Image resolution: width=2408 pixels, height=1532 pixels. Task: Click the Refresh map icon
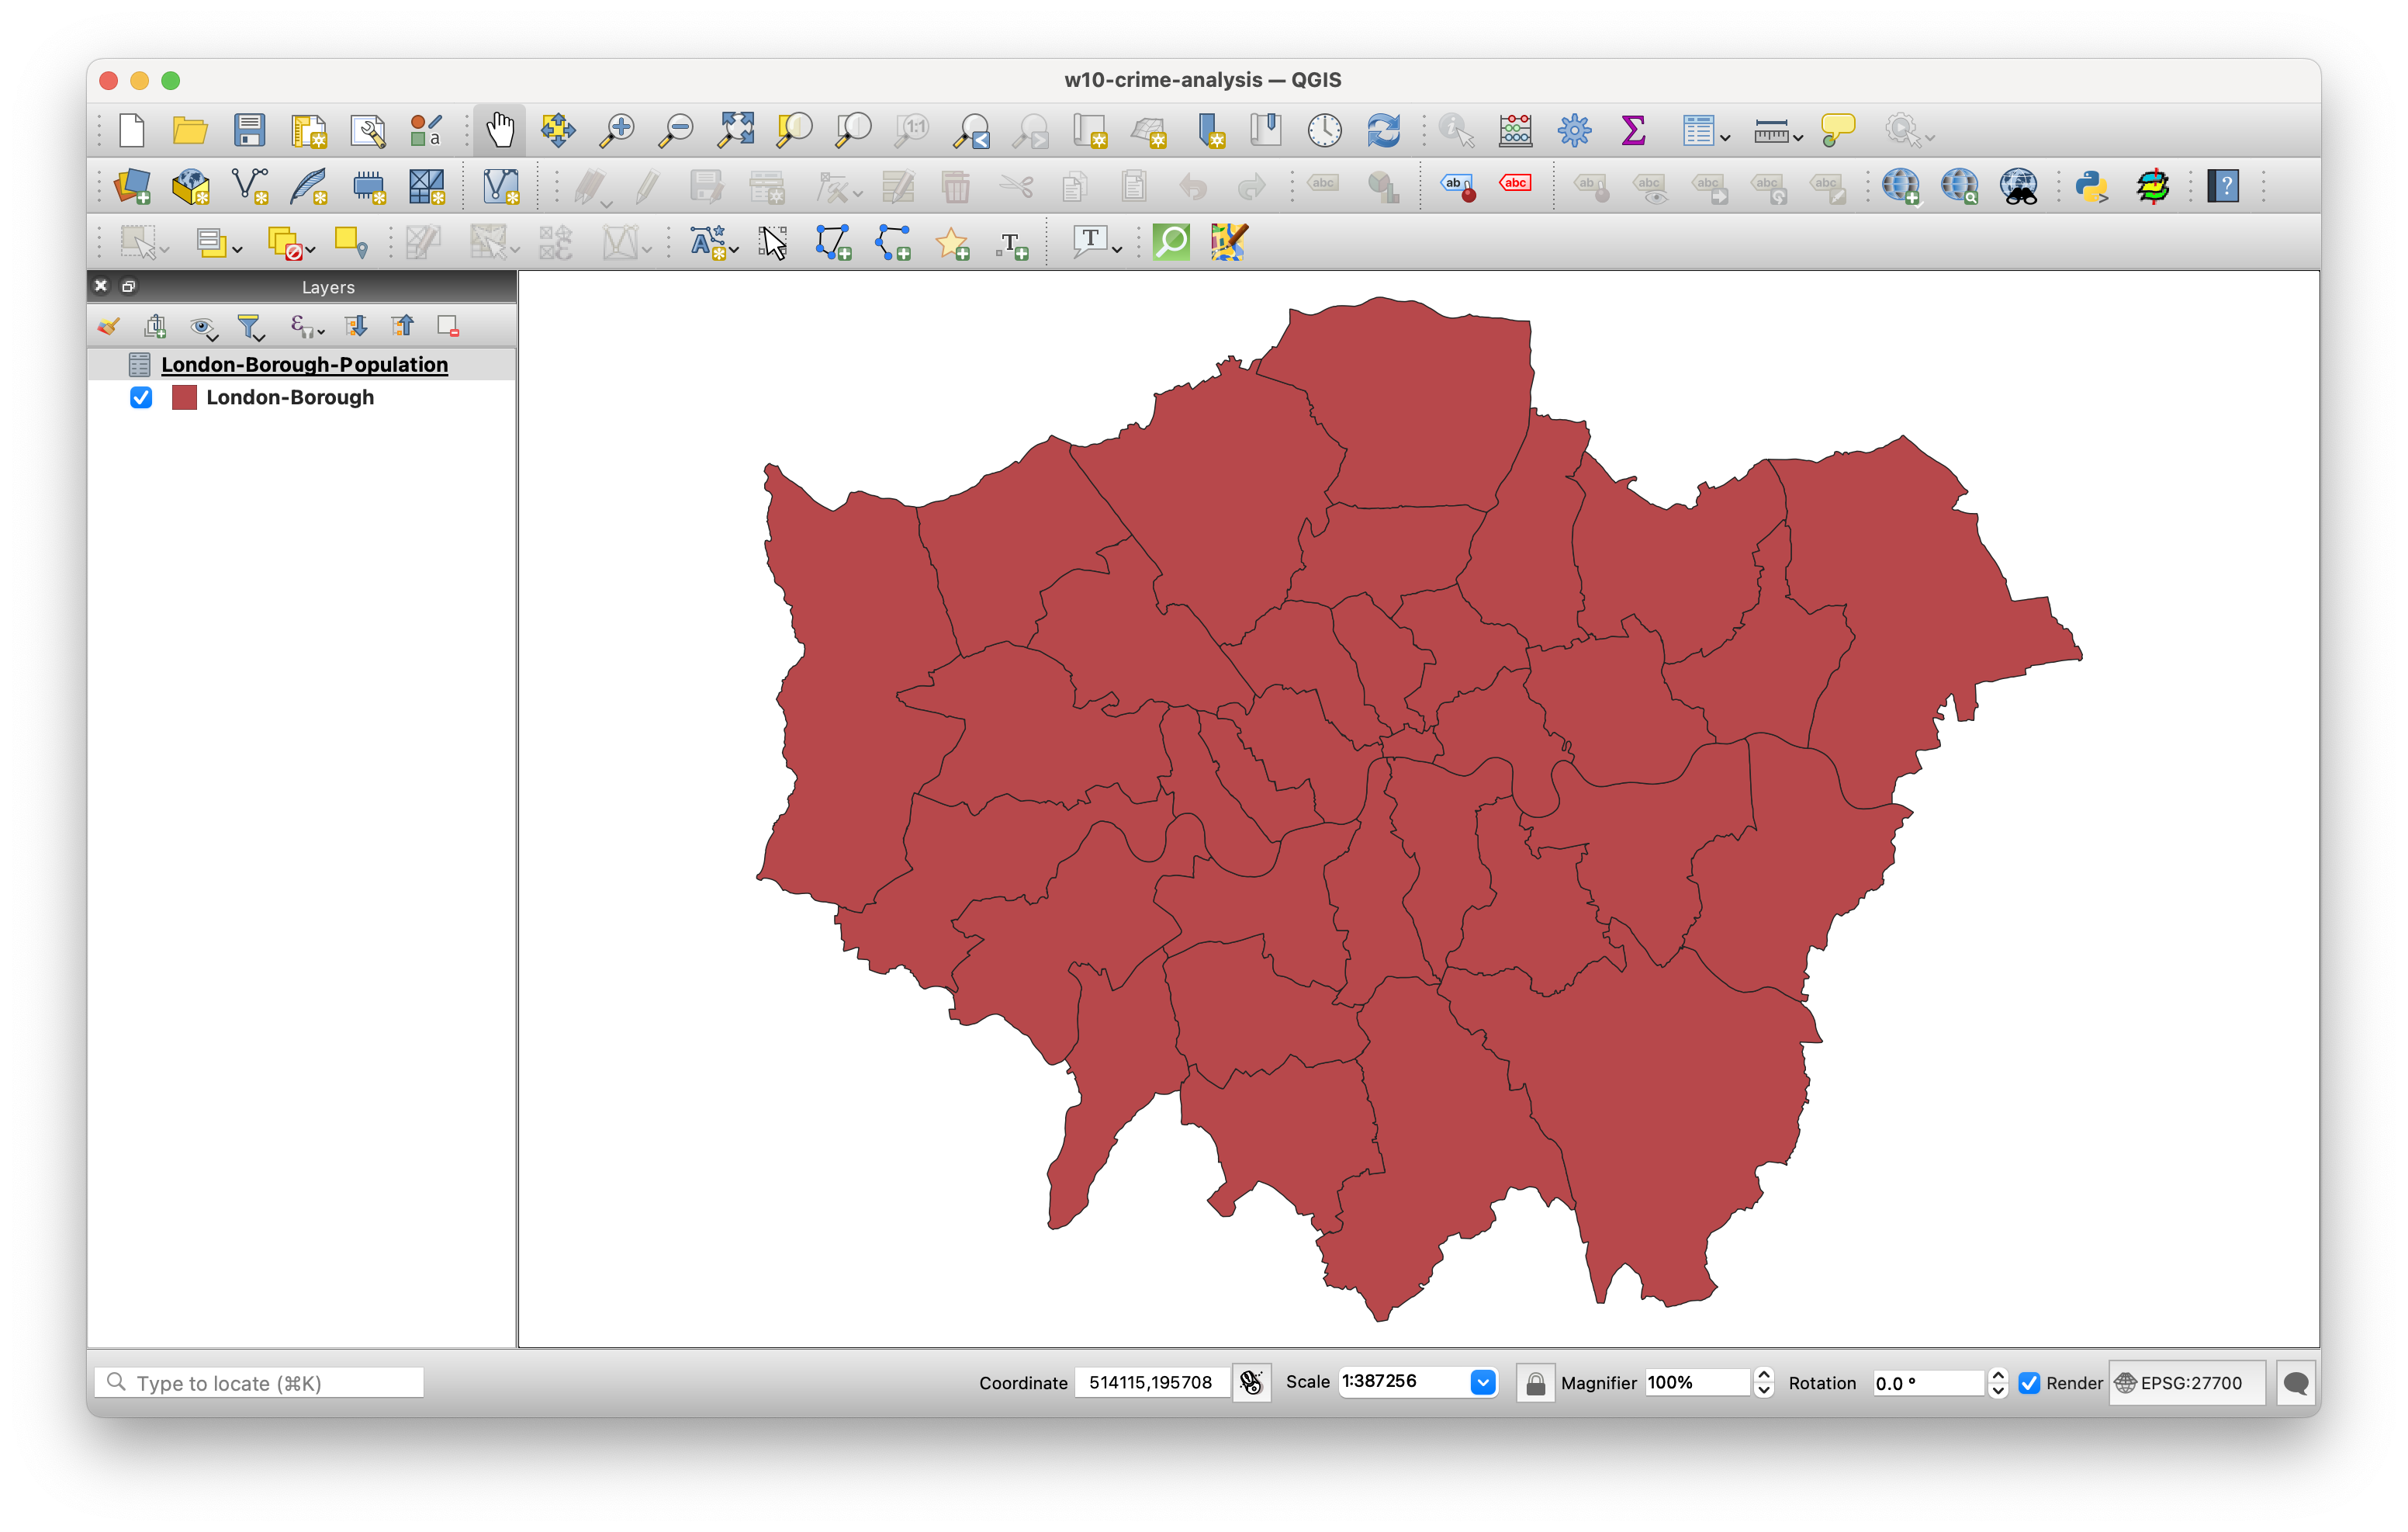click(1383, 130)
